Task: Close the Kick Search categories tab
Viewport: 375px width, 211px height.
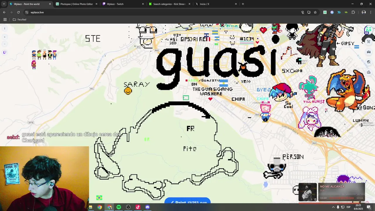Action: (190, 4)
